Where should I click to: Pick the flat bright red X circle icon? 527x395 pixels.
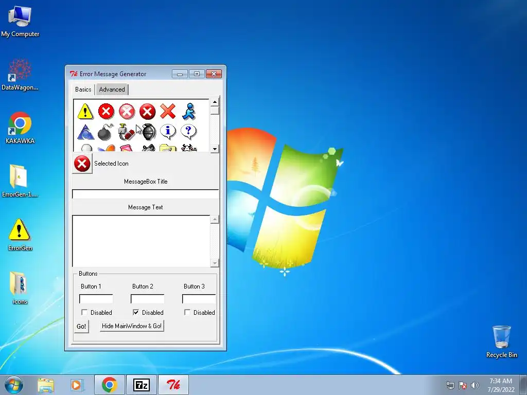tap(106, 111)
